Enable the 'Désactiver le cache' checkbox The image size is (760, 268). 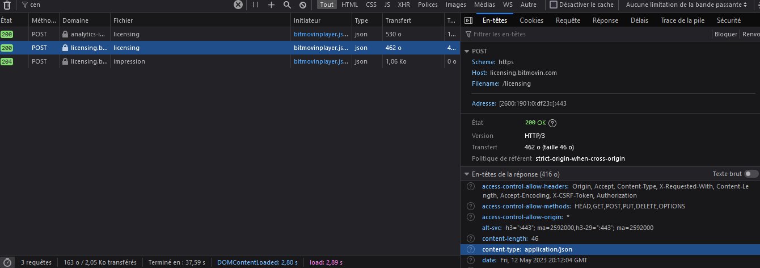click(554, 5)
